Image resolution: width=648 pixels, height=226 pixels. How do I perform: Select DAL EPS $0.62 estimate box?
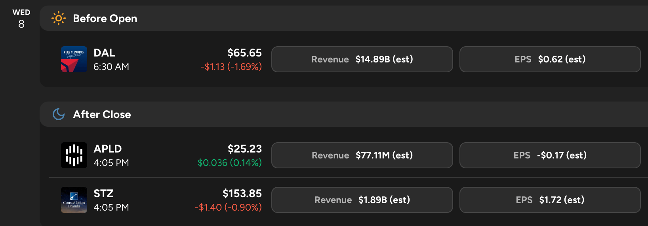(x=550, y=59)
